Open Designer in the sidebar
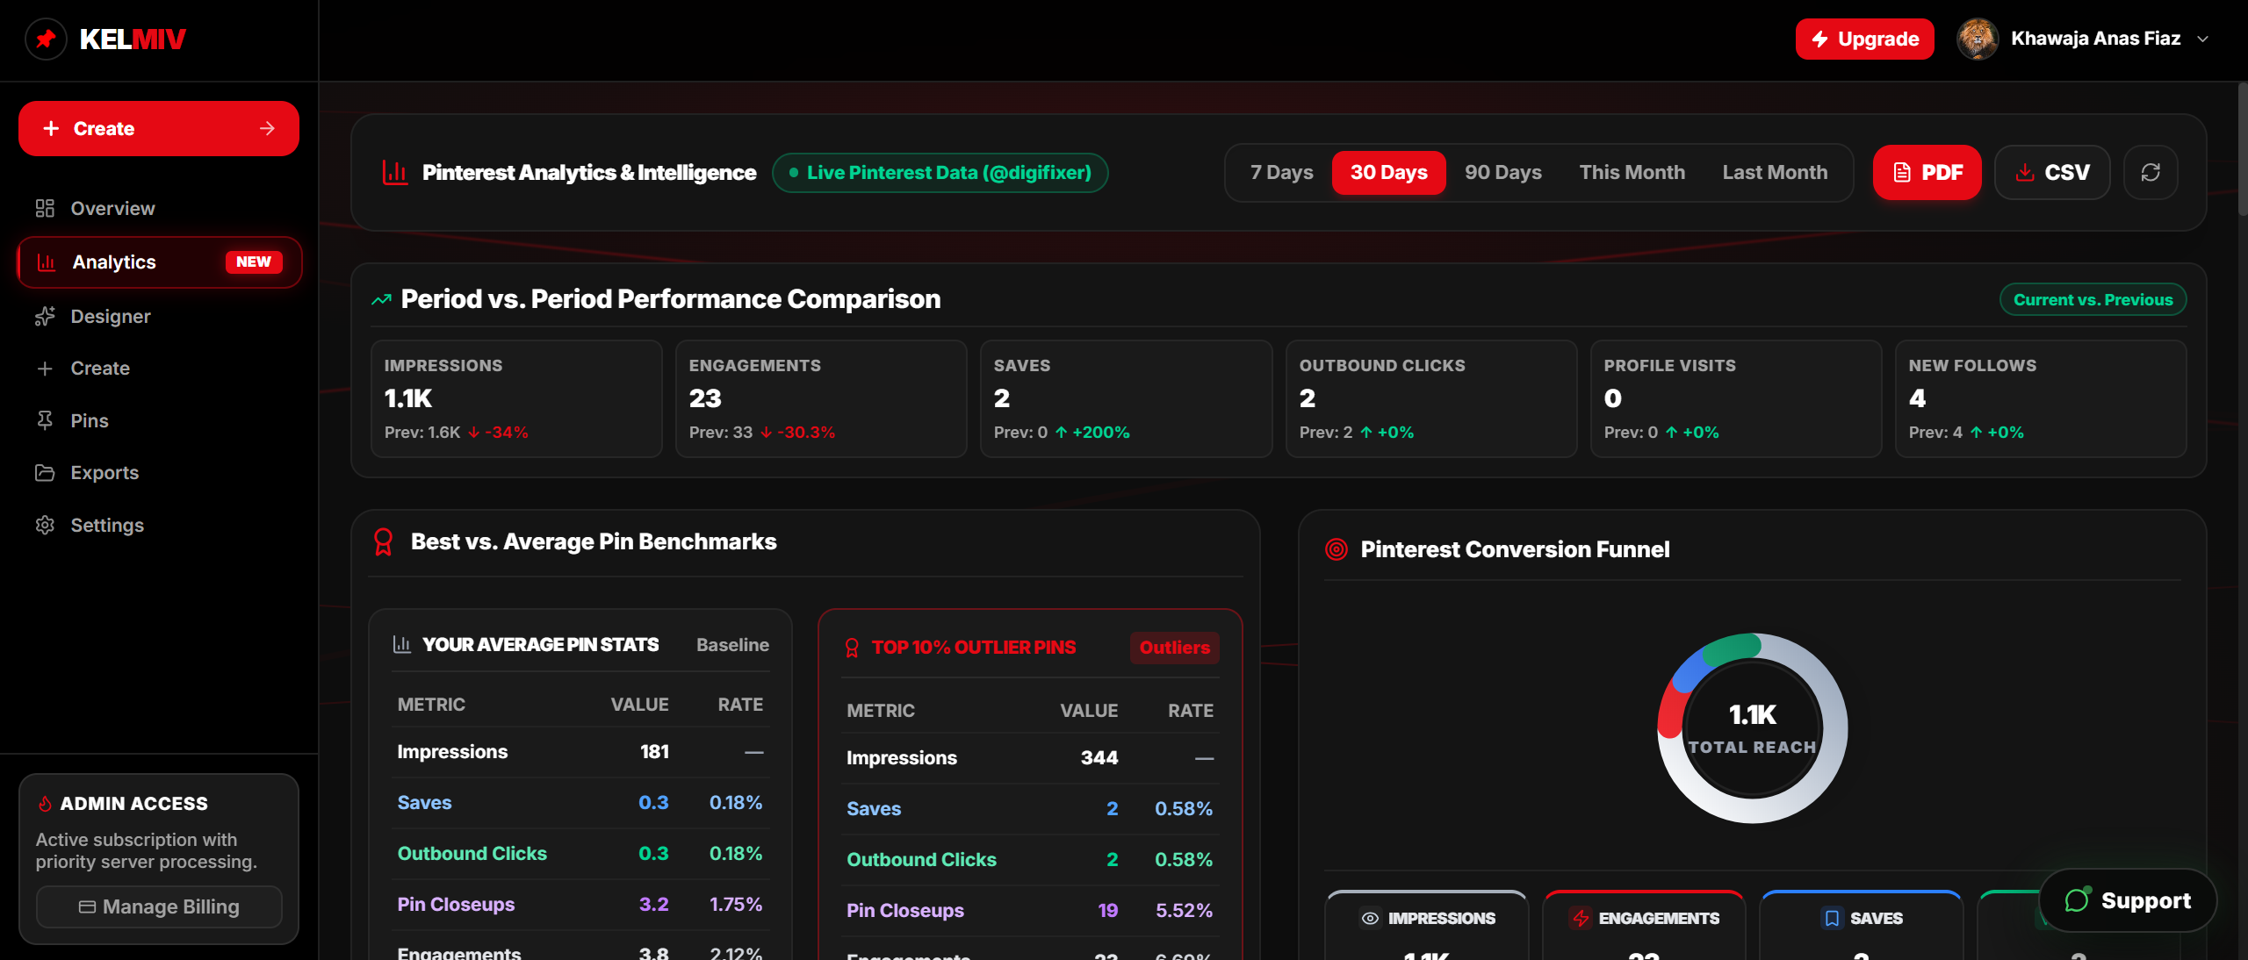This screenshot has height=960, width=2248. tap(159, 316)
